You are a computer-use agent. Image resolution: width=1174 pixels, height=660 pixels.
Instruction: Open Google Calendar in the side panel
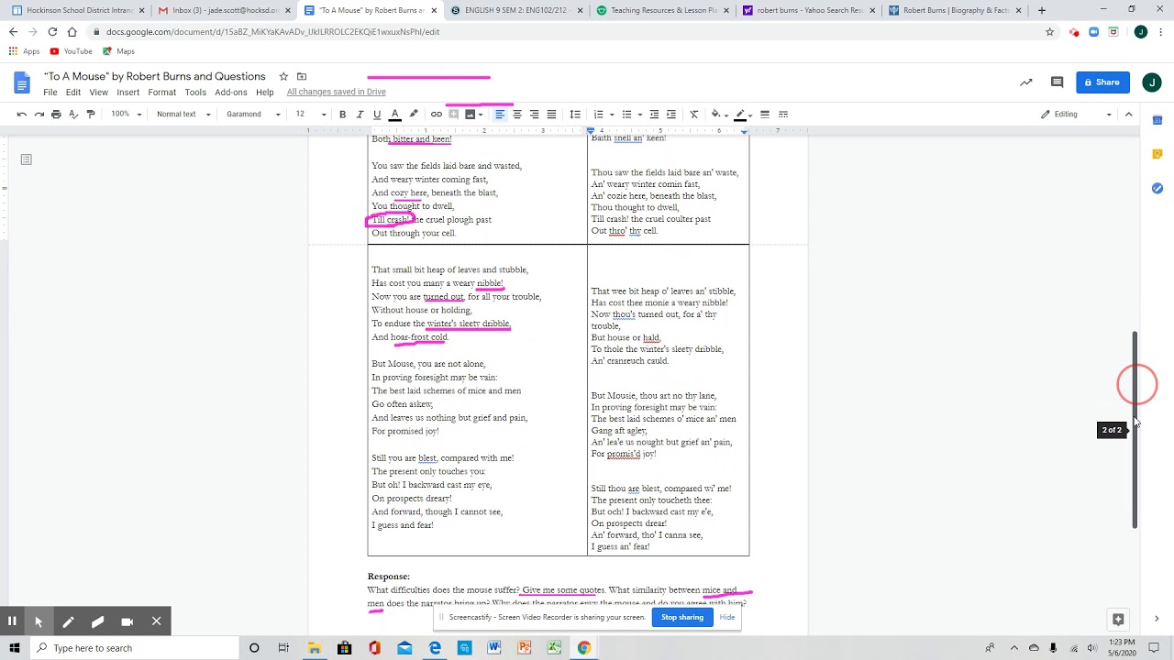pos(1157,120)
